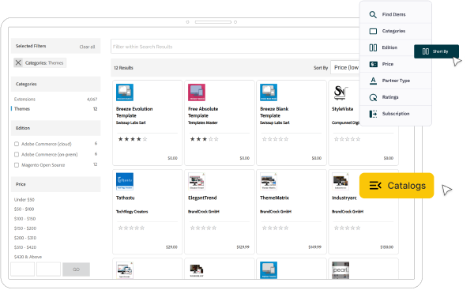Screen dimensions: 474x305
Task: Click the Partner Type letter icon
Action: tap(373, 81)
